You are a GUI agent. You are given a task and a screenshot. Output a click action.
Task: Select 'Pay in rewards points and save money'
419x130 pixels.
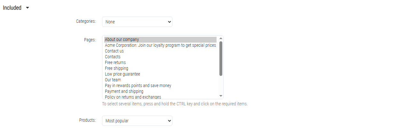pyautogui.click(x=160, y=85)
